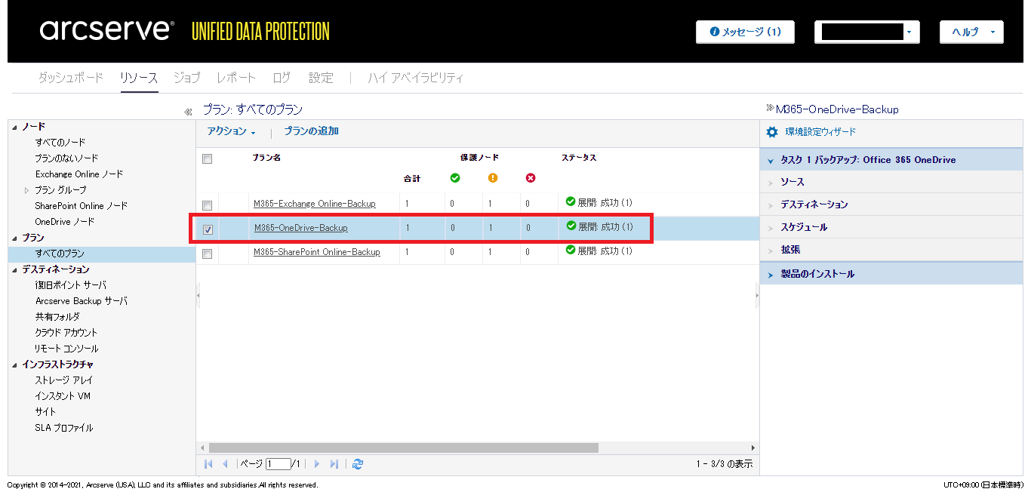Expand the プラン グループ tree node
Viewport: 1031px width, 492px height.
[x=28, y=190]
